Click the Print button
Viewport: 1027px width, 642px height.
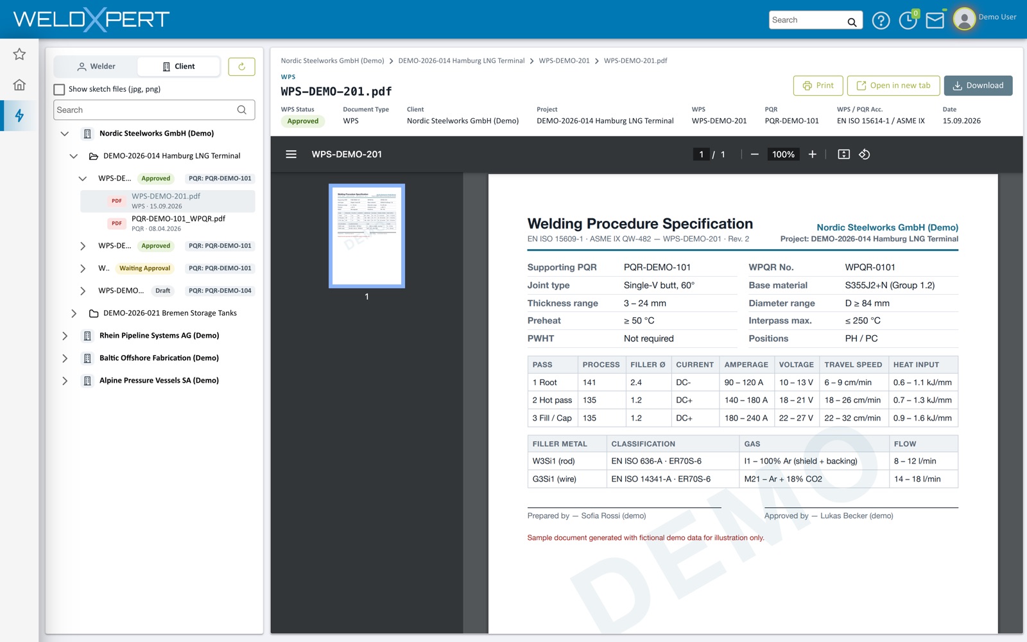click(818, 85)
